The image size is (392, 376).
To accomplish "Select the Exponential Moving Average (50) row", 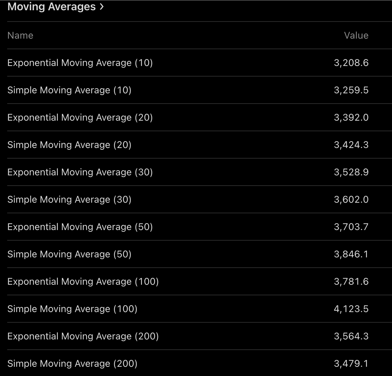I will click(80, 227).
